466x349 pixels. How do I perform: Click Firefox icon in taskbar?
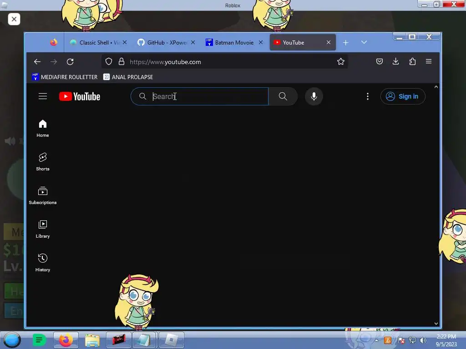66,340
